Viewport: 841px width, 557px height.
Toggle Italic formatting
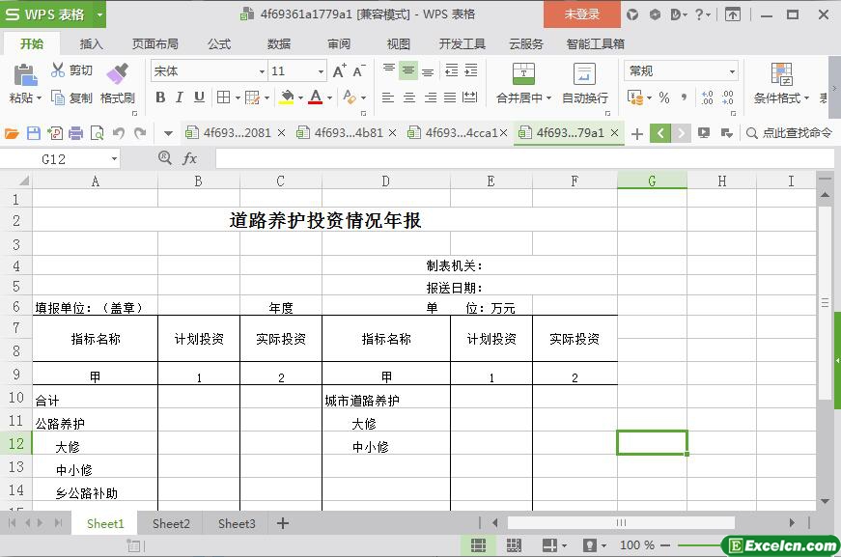[x=180, y=97]
